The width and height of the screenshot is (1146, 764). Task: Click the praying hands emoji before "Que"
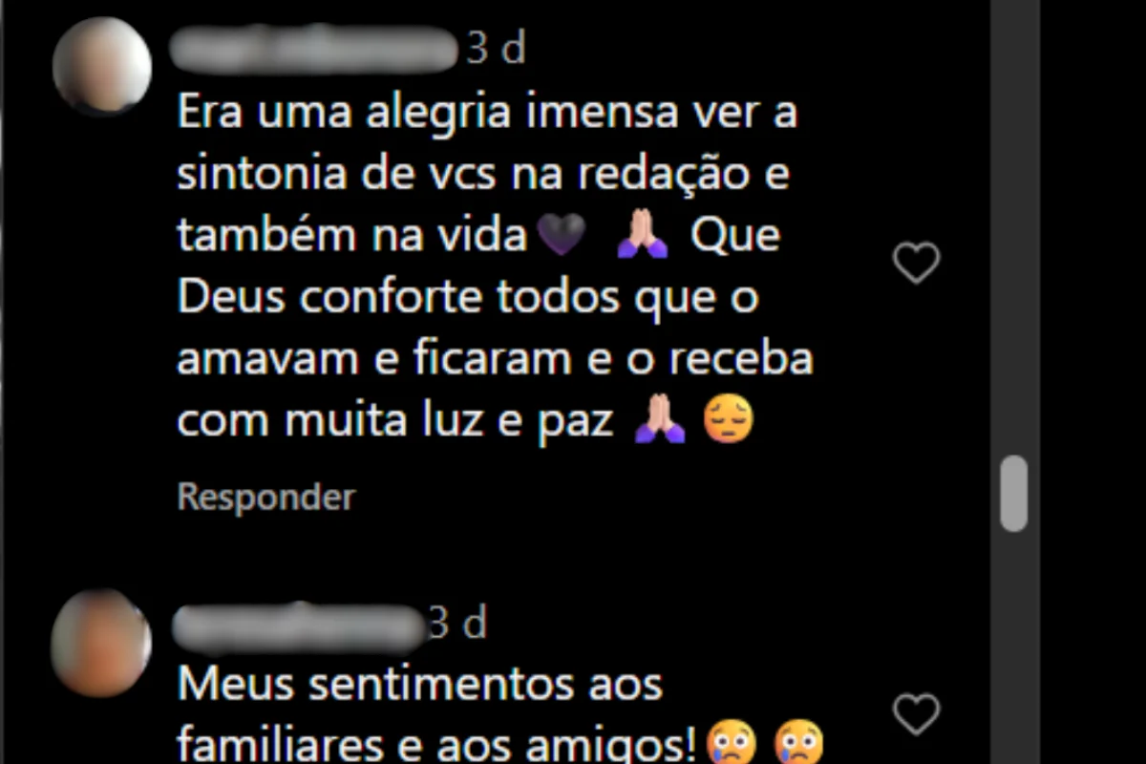click(x=644, y=236)
